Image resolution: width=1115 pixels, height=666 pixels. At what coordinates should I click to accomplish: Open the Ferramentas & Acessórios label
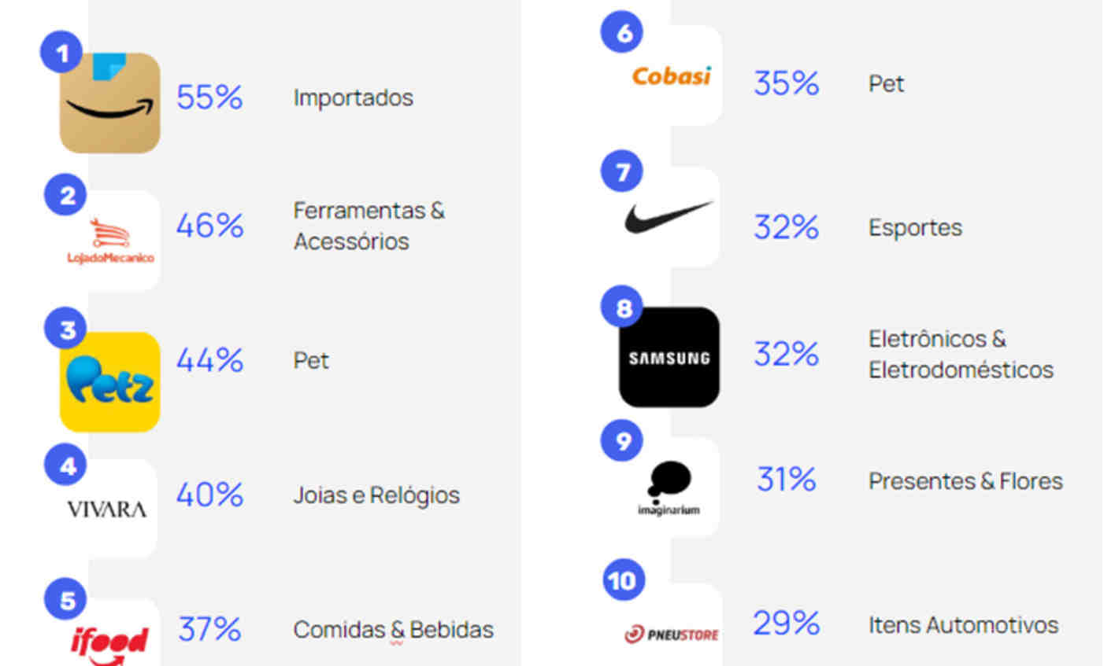pyautogui.click(x=369, y=226)
